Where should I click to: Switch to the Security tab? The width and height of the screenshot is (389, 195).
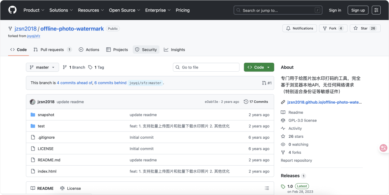146,49
